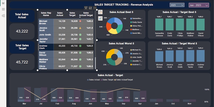214x107 pixels.
Task: Select the Michael Brown name cell in table
Action: click(46, 22)
